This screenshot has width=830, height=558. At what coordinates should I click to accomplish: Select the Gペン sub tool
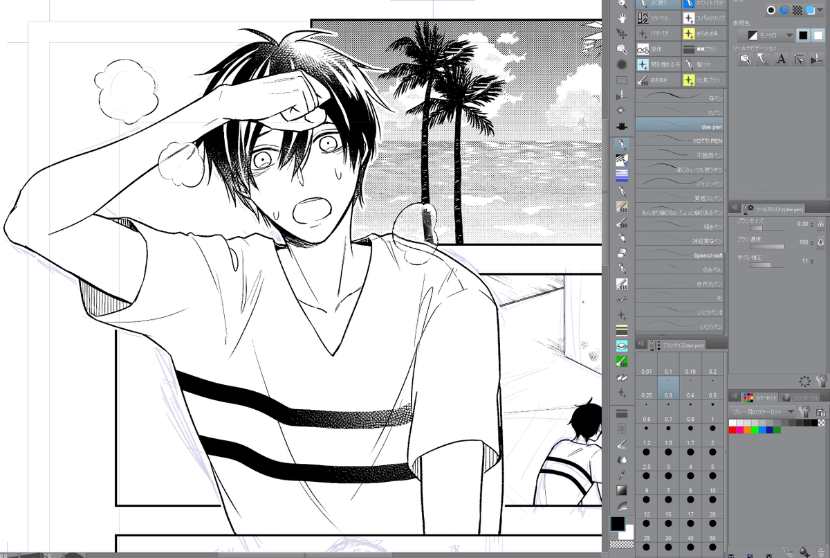(681, 96)
